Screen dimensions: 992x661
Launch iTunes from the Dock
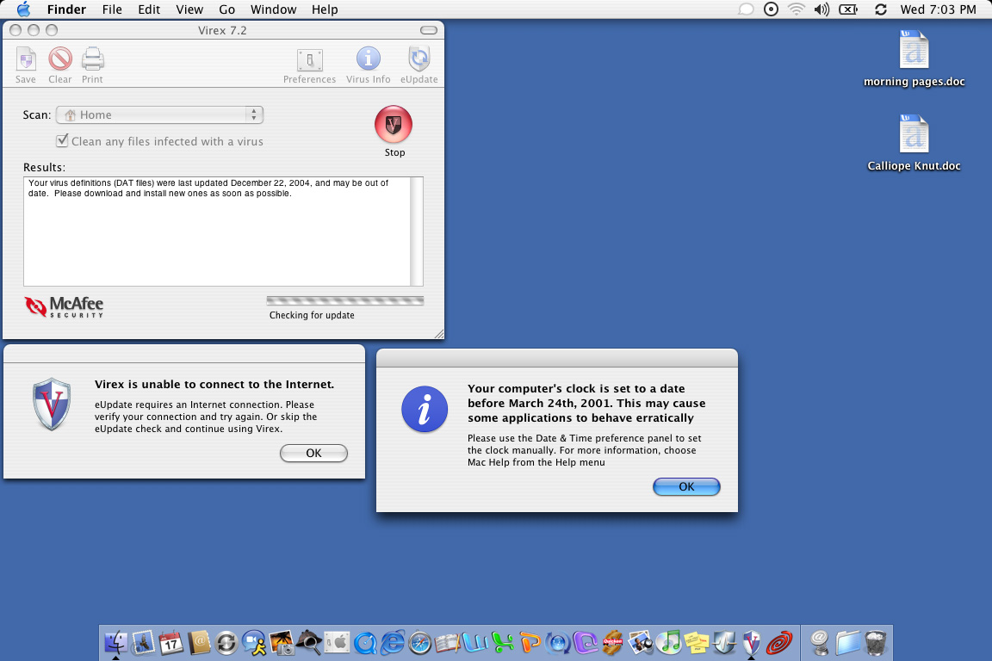pyautogui.click(x=669, y=643)
